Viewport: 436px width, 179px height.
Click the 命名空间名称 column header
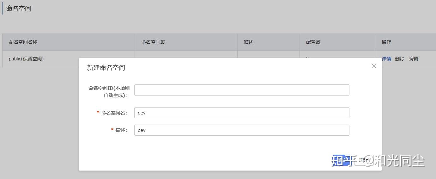(69, 42)
